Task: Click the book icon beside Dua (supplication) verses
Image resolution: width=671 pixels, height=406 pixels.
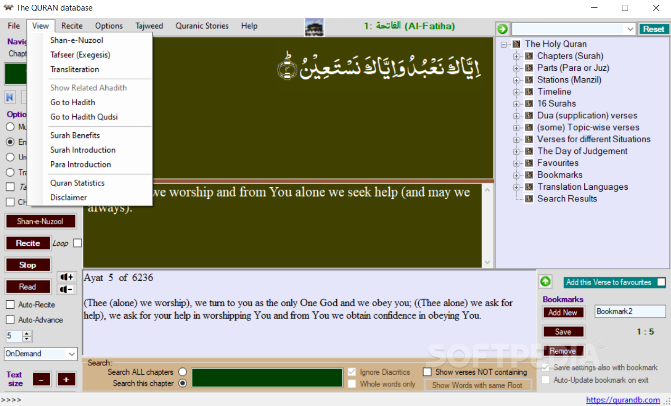Action: pos(528,115)
